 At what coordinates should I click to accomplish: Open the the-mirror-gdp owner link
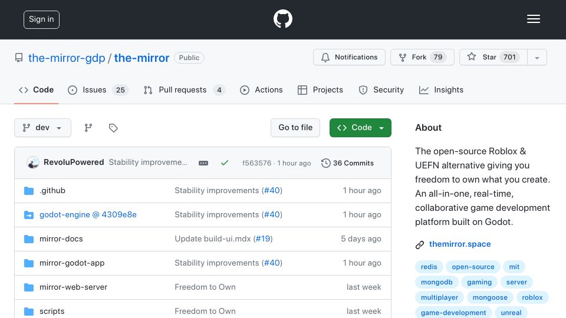(67, 58)
